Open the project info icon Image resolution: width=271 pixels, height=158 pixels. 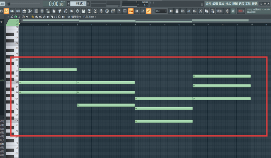[x=107, y=11]
